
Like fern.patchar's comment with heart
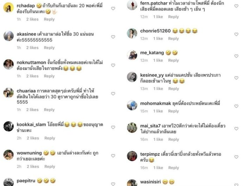tap(236, 6)
